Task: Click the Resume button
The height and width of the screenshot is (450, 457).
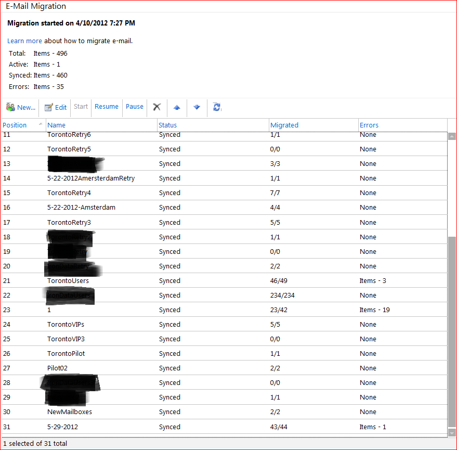Action: coord(107,107)
